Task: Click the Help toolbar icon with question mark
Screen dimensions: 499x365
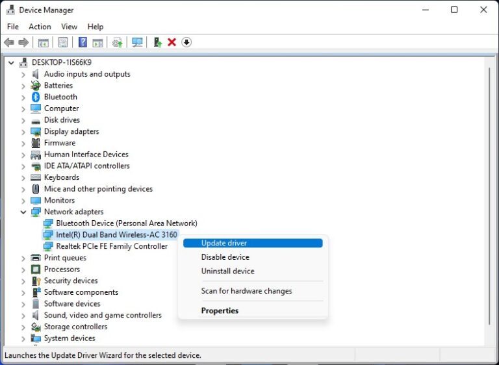Action: point(83,42)
